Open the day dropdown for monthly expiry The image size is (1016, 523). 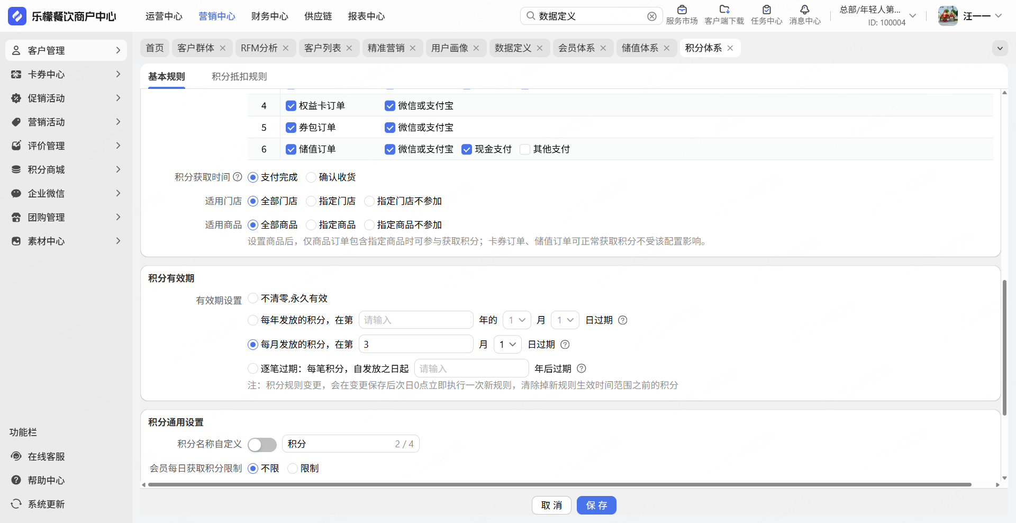[x=507, y=345]
